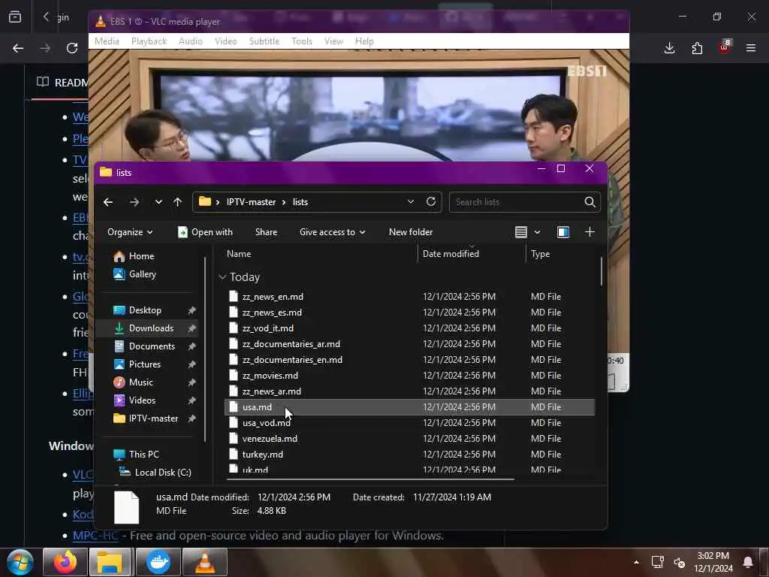Go forward in File Explorer
The height and width of the screenshot is (577, 769).
[x=134, y=202]
